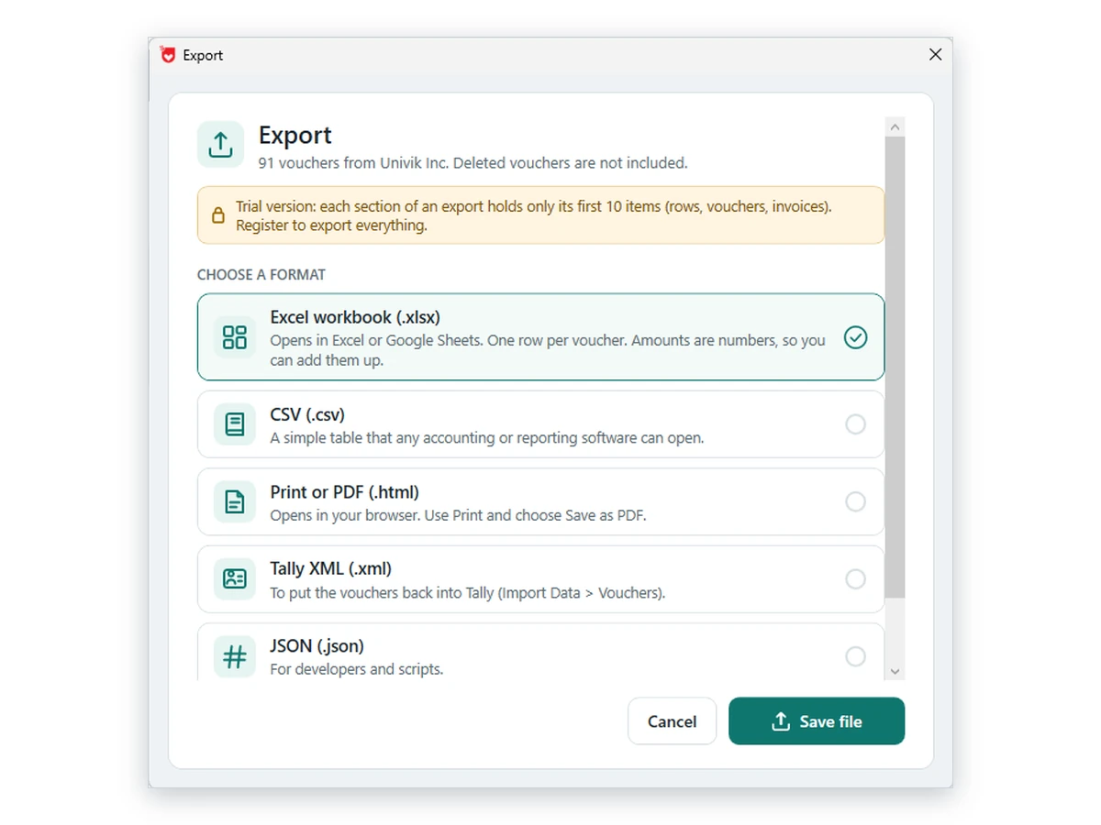
Task: Select the Excel workbook radio option
Action: (855, 337)
